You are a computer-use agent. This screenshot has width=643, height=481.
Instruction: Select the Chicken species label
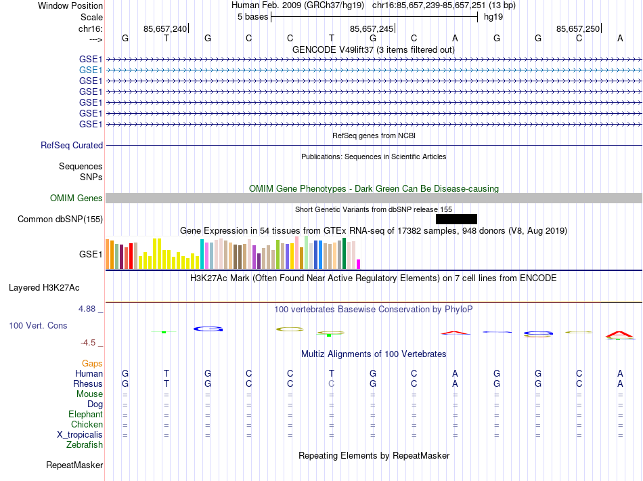coord(87,424)
